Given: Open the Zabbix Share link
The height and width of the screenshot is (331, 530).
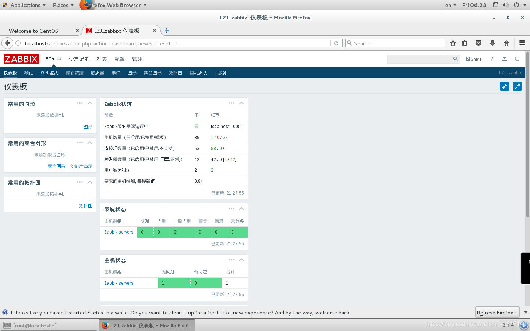Looking at the screenshot, I should 474,59.
